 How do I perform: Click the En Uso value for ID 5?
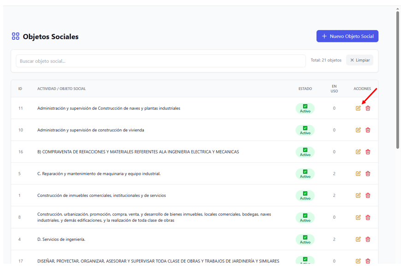pyautogui.click(x=334, y=173)
